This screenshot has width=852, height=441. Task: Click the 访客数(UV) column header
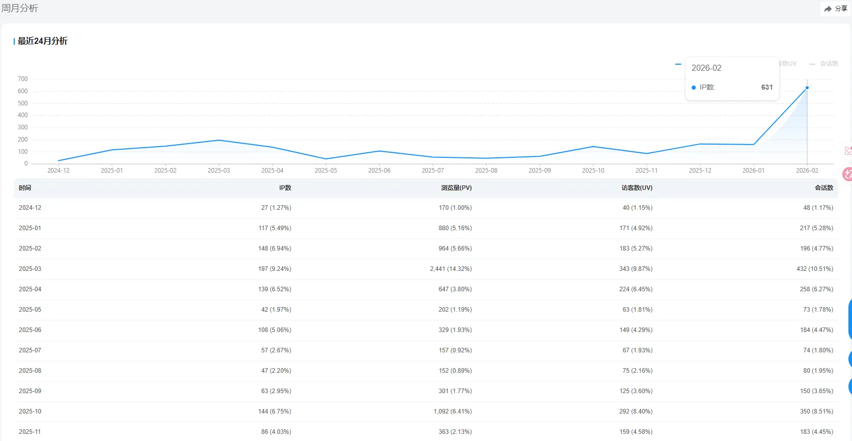tap(636, 188)
